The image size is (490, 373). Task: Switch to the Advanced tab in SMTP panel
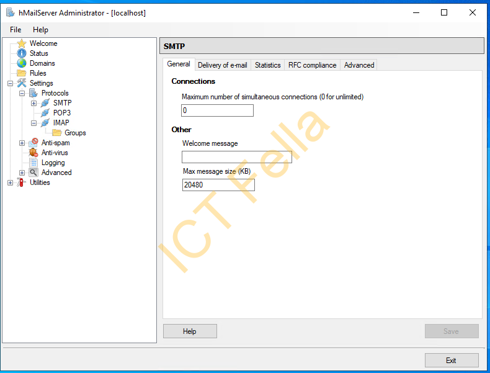point(359,65)
